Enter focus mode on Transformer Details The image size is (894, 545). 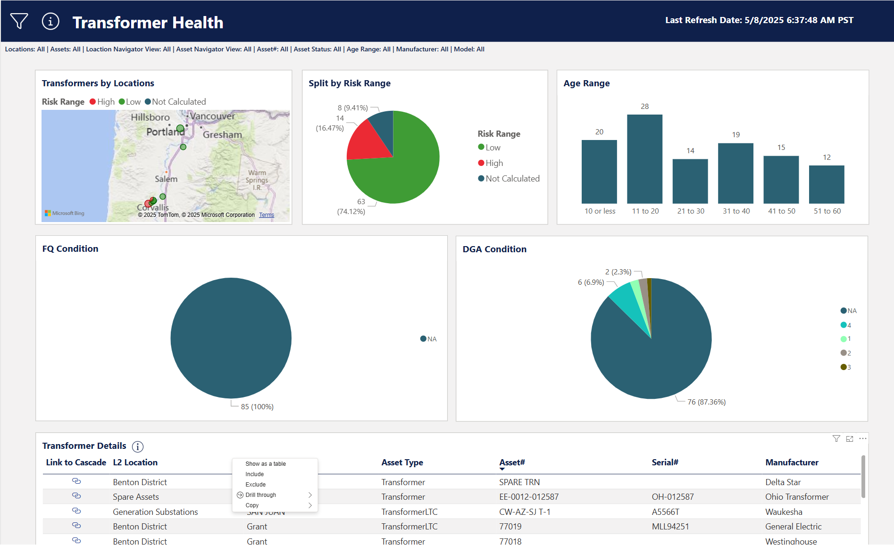[x=850, y=438]
